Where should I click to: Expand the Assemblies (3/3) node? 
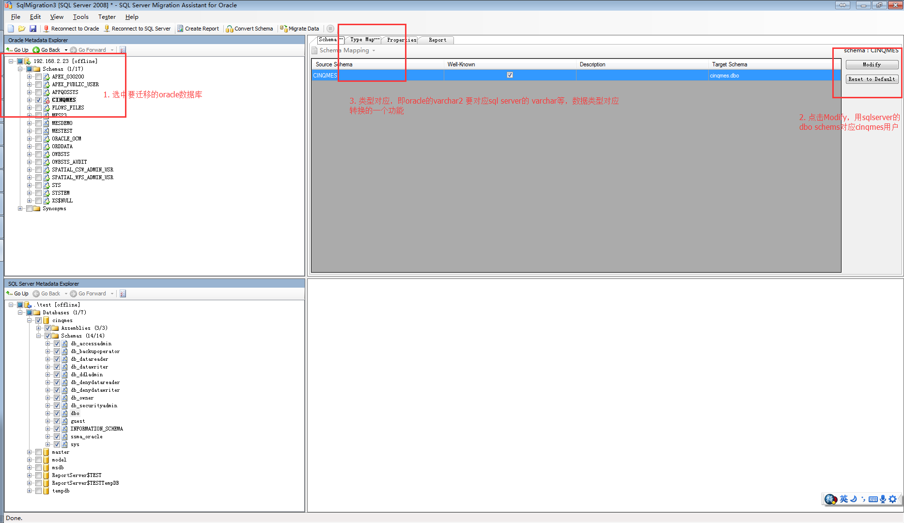tap(38, 328)
